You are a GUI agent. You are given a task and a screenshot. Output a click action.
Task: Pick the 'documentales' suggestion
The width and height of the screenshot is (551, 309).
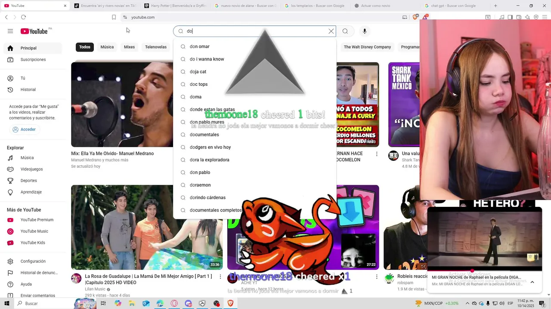point(255,135)
